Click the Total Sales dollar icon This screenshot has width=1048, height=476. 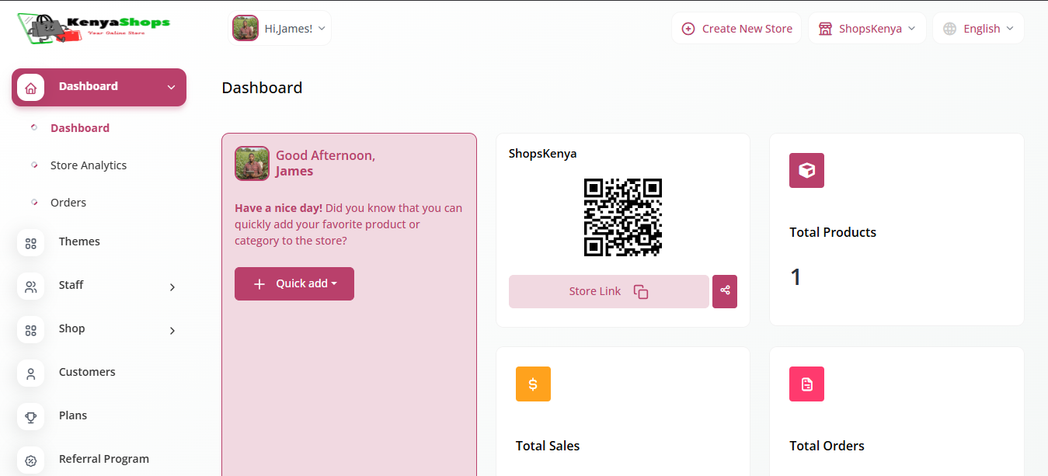(x=533, y=384)
